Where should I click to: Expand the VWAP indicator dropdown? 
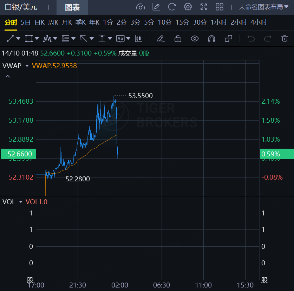(27, 65)
